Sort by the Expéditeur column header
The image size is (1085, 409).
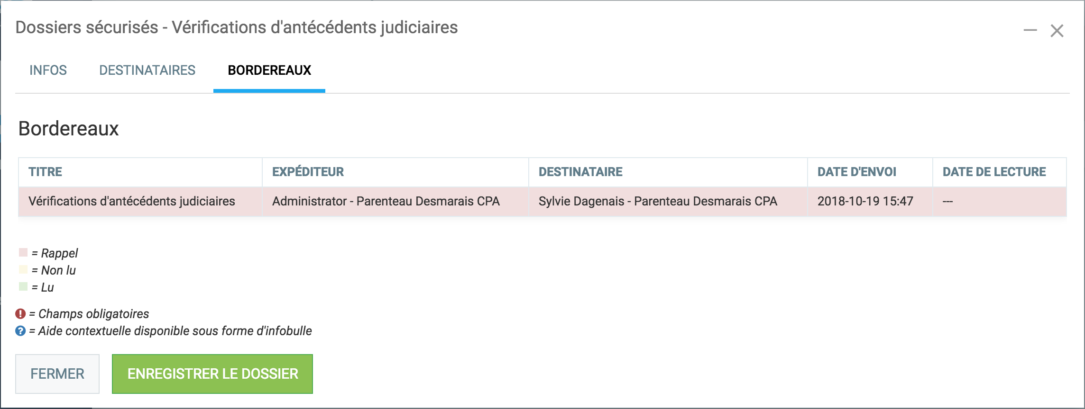[308, 172]
